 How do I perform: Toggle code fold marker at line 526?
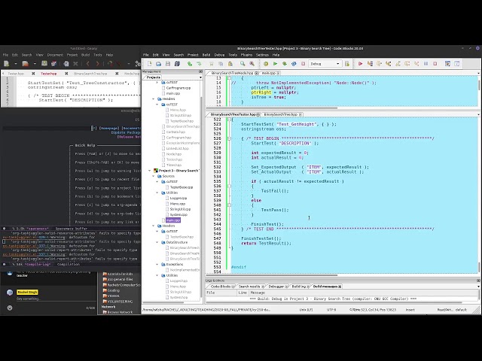click(229, 138)
